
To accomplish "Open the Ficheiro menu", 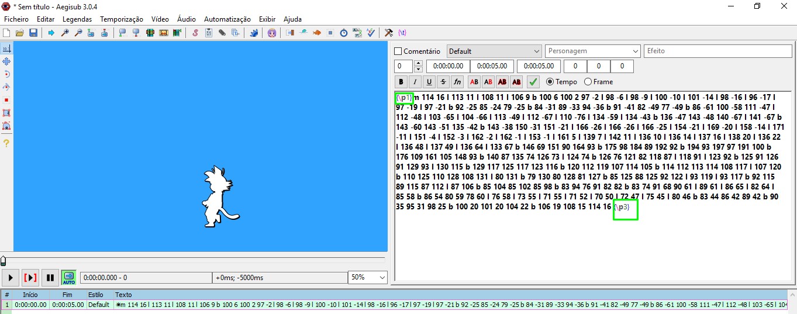I will 16,19.
